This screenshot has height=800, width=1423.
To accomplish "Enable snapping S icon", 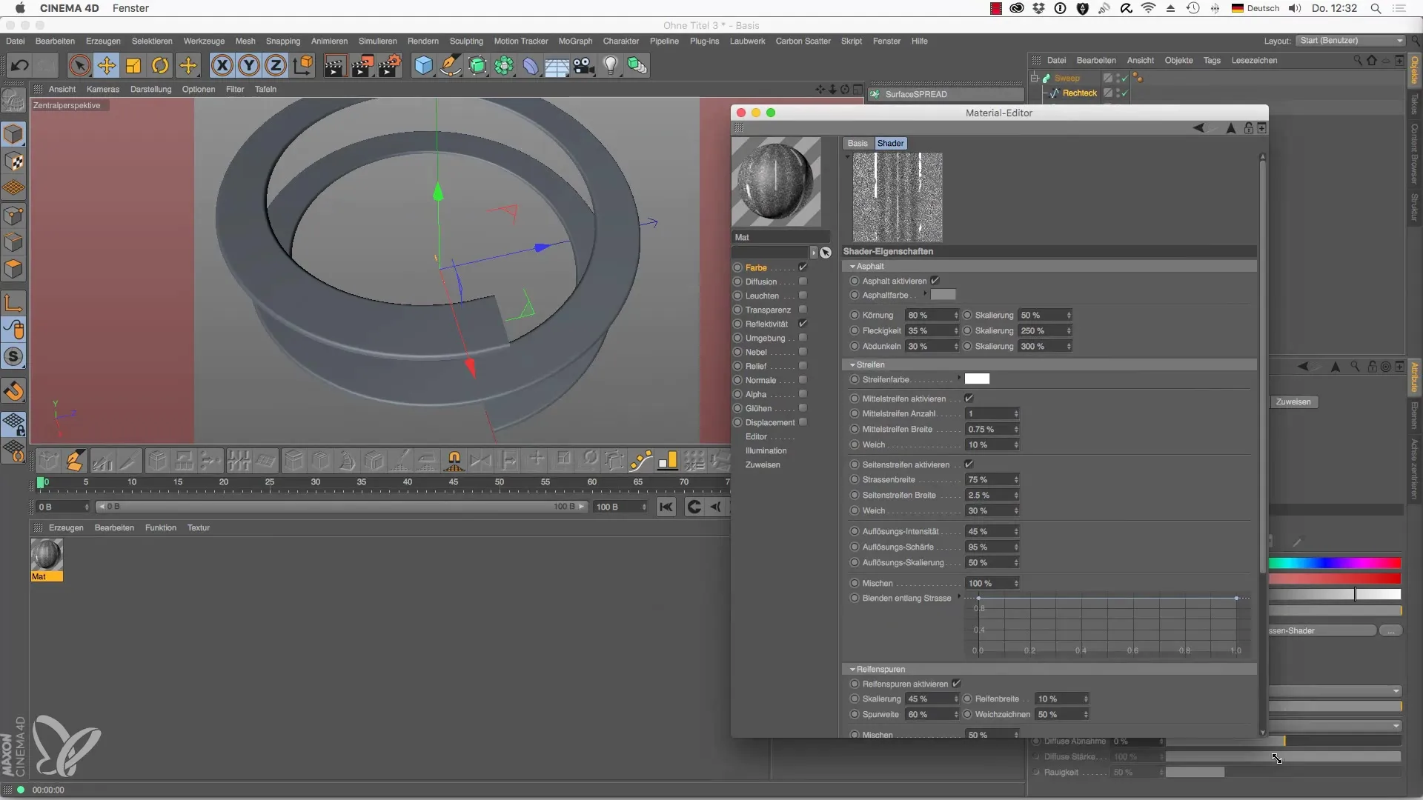I will pyautogui.click(x=13, y=357).
